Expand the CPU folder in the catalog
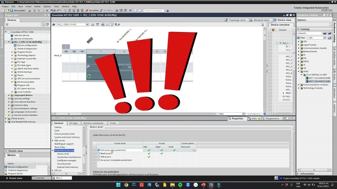Viewport: 337px width, 189px height. pos(299,41)
